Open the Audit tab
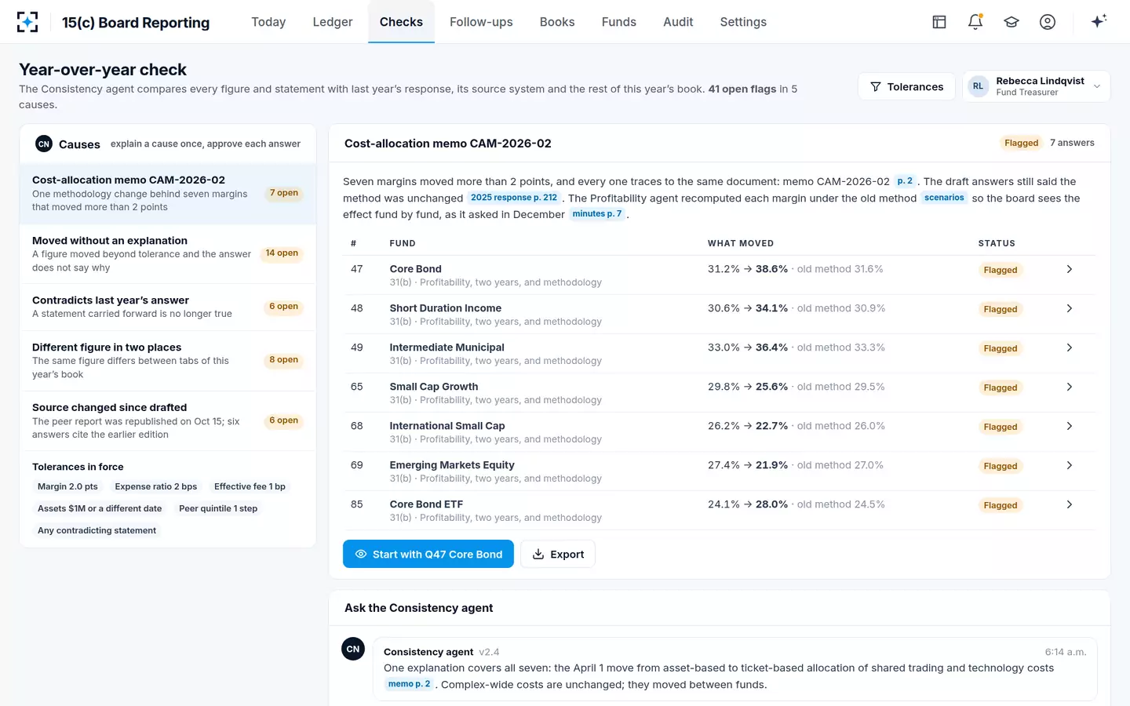 tap(678, 22)
